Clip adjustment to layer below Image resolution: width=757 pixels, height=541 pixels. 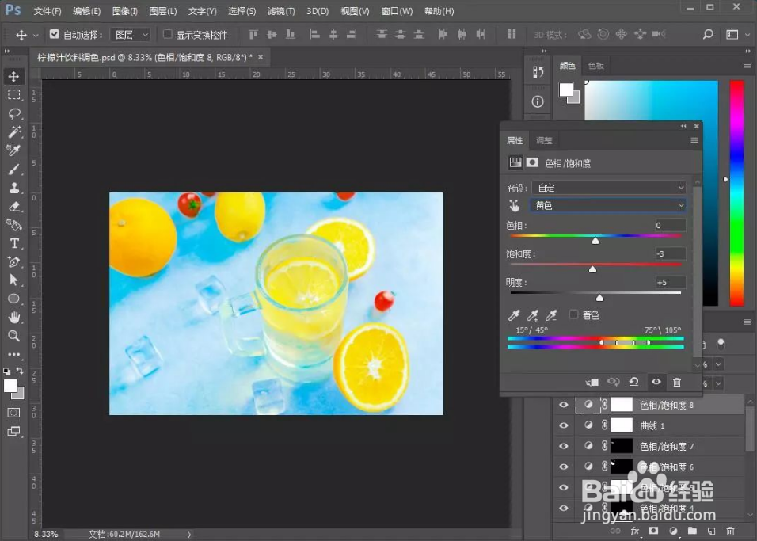(592, 382)
